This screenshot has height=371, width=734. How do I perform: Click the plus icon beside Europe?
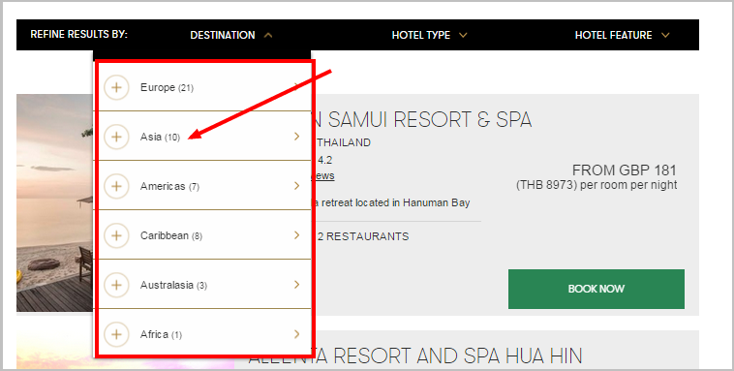point(116,87)
